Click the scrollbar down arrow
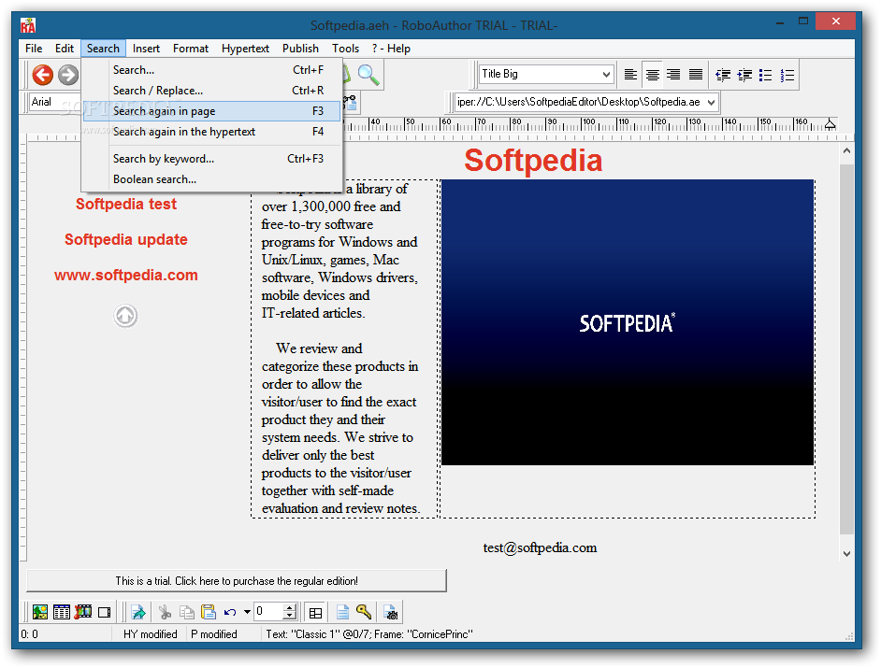 [x=846, y=553]
